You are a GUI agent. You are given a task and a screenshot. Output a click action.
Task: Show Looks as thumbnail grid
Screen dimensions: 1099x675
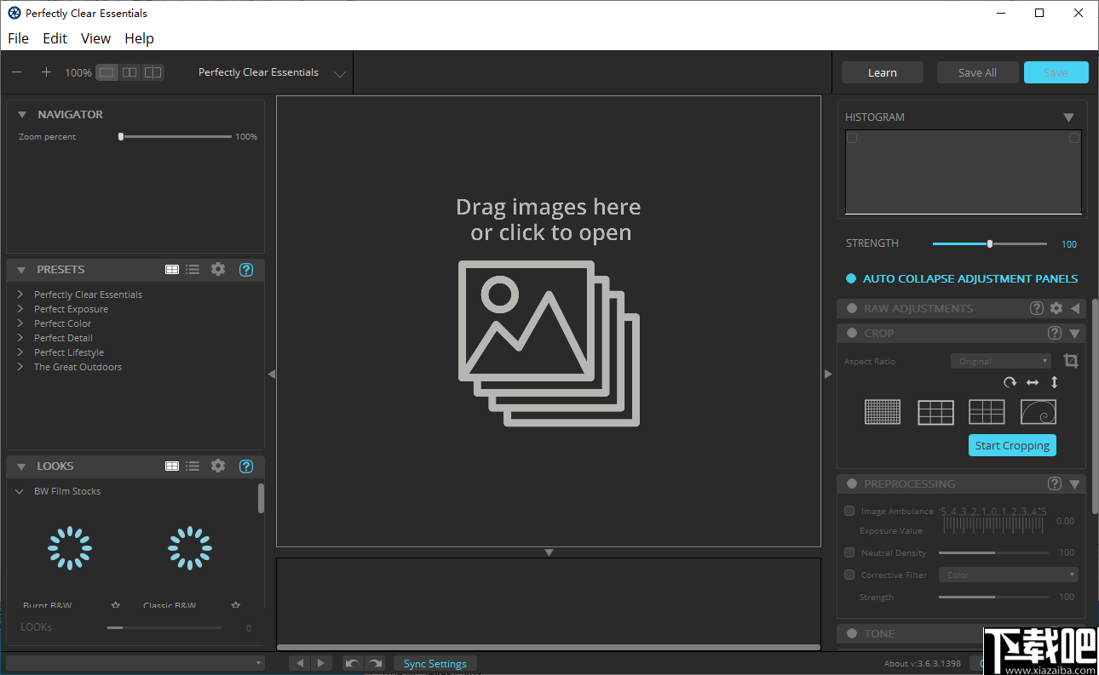pyautogui.click(x=172, y=466)
